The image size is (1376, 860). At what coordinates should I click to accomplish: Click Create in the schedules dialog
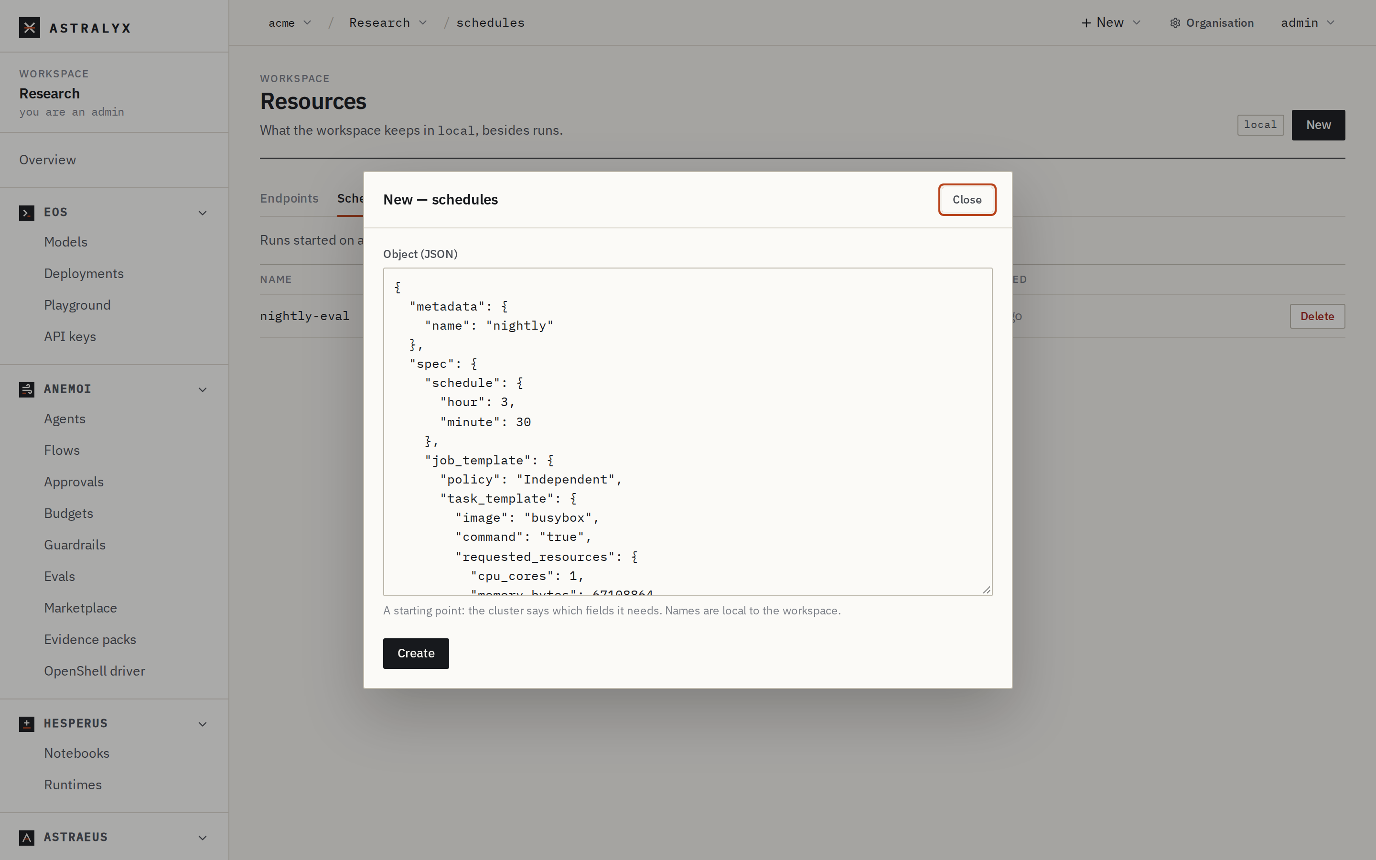[416, 654]
